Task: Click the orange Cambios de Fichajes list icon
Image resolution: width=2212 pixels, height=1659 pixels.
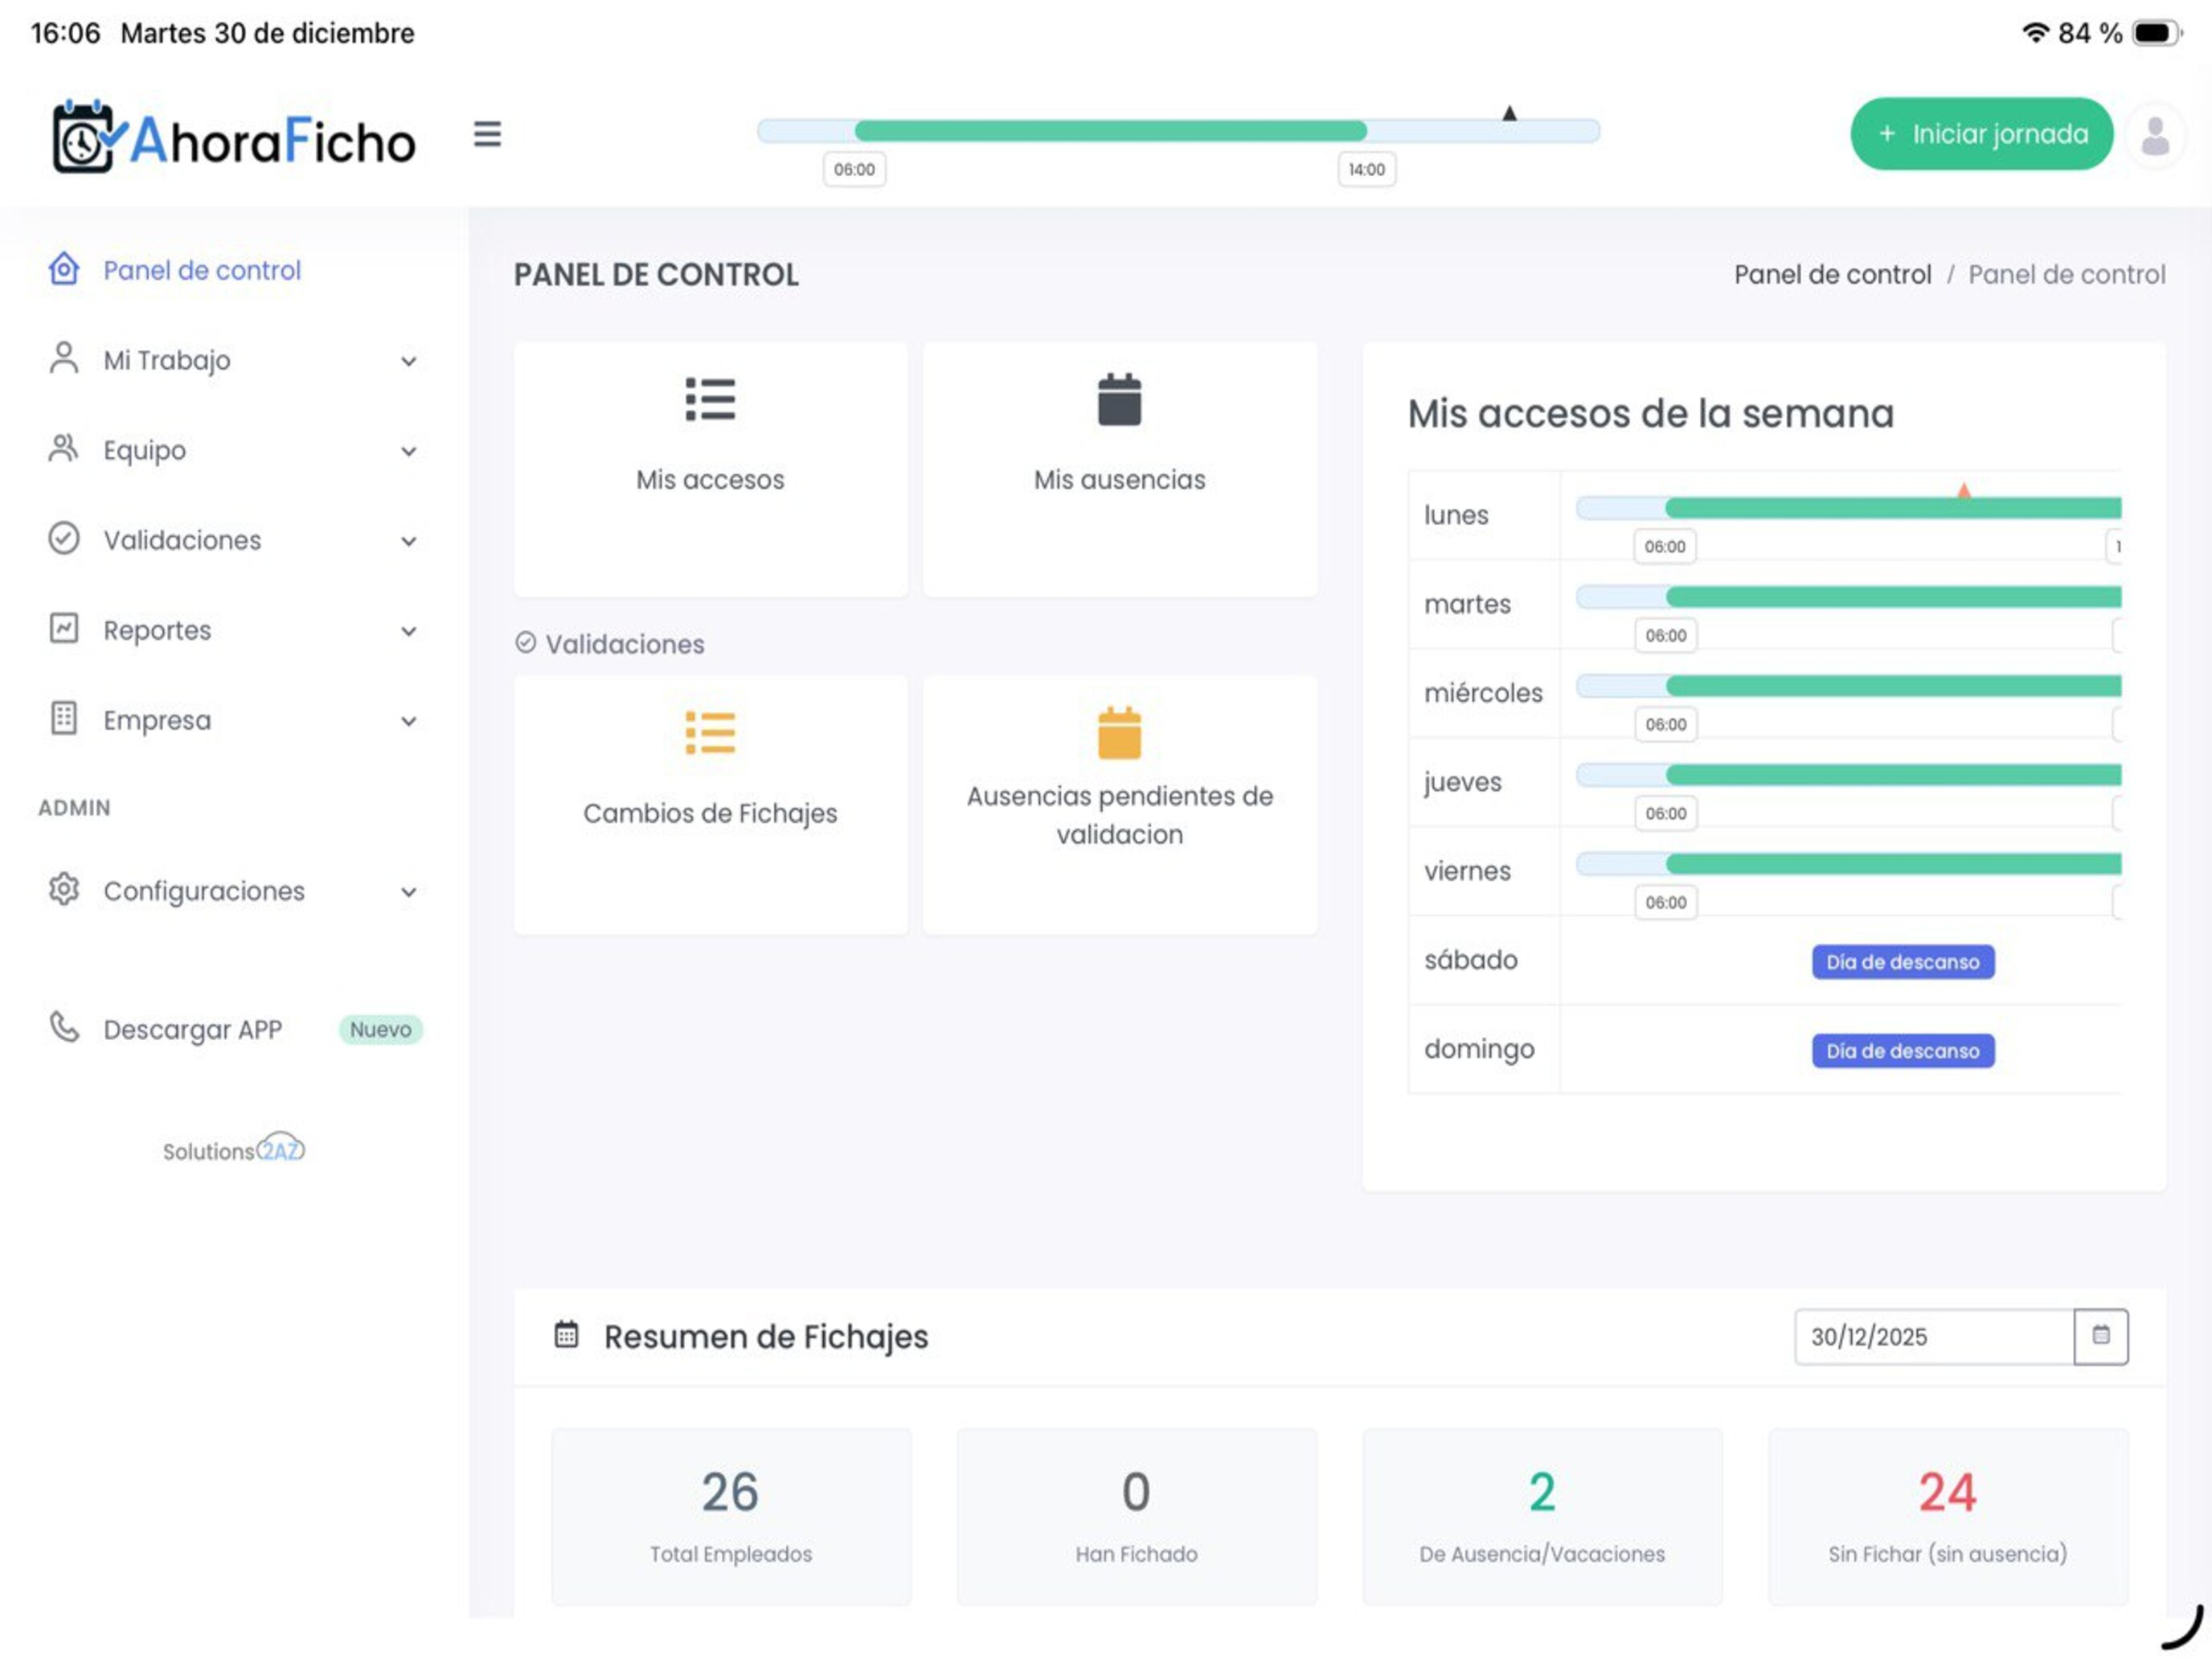Action: point(710,732)
